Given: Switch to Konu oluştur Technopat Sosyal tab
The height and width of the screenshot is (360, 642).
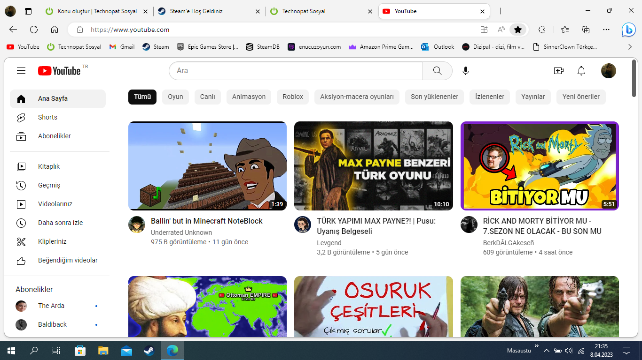Looking at the screenshot, I should point(98,11).
